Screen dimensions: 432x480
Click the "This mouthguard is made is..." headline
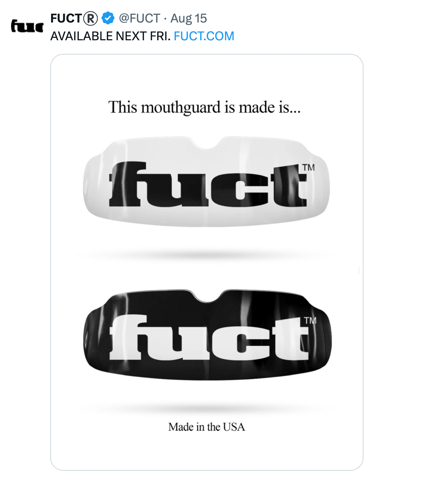coord(205,108)
